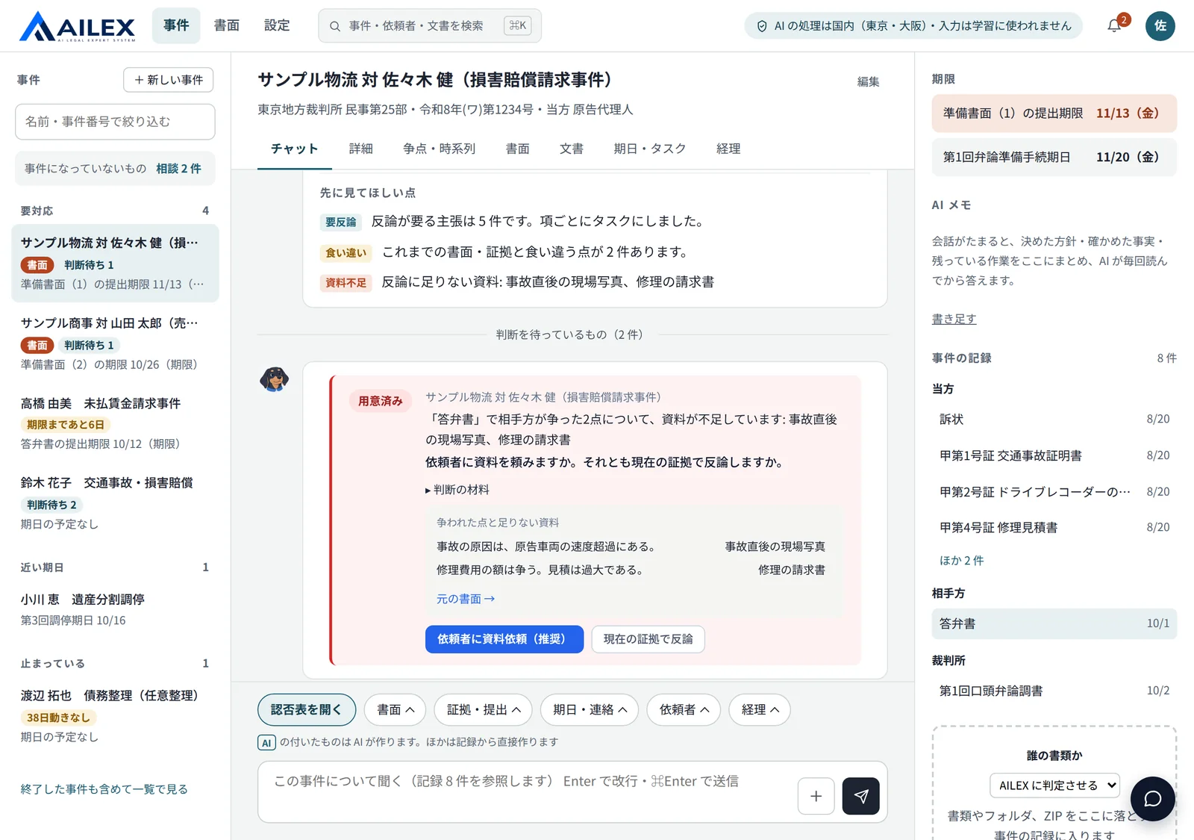This screenshot has width=1194, height=840.
Task: Click the plus attach button beside the send button
Action: click(816, 796)
